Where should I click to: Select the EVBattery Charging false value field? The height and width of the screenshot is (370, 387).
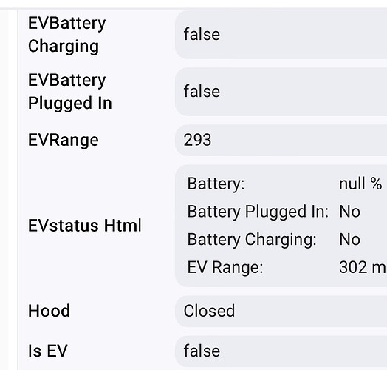click(281, 35)
